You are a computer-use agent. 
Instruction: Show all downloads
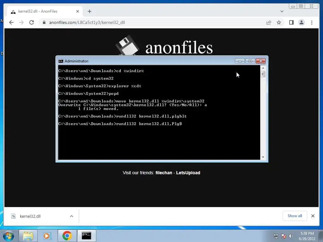295,216
